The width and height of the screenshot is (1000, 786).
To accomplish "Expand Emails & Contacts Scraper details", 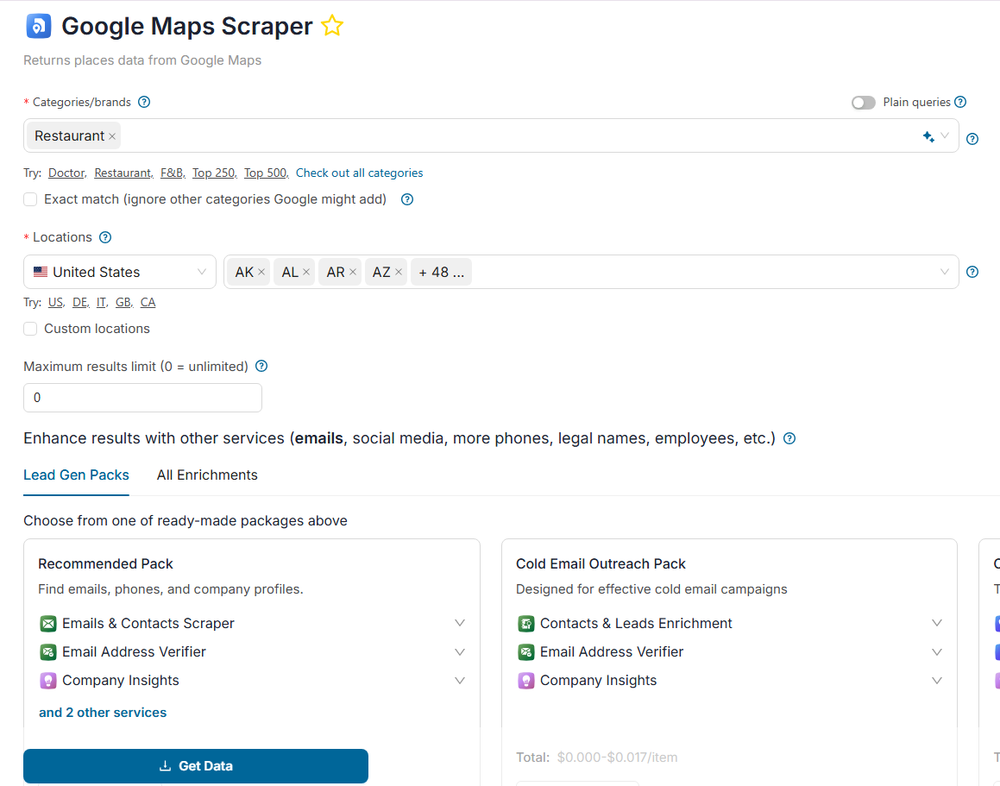I will coord(460,623).
